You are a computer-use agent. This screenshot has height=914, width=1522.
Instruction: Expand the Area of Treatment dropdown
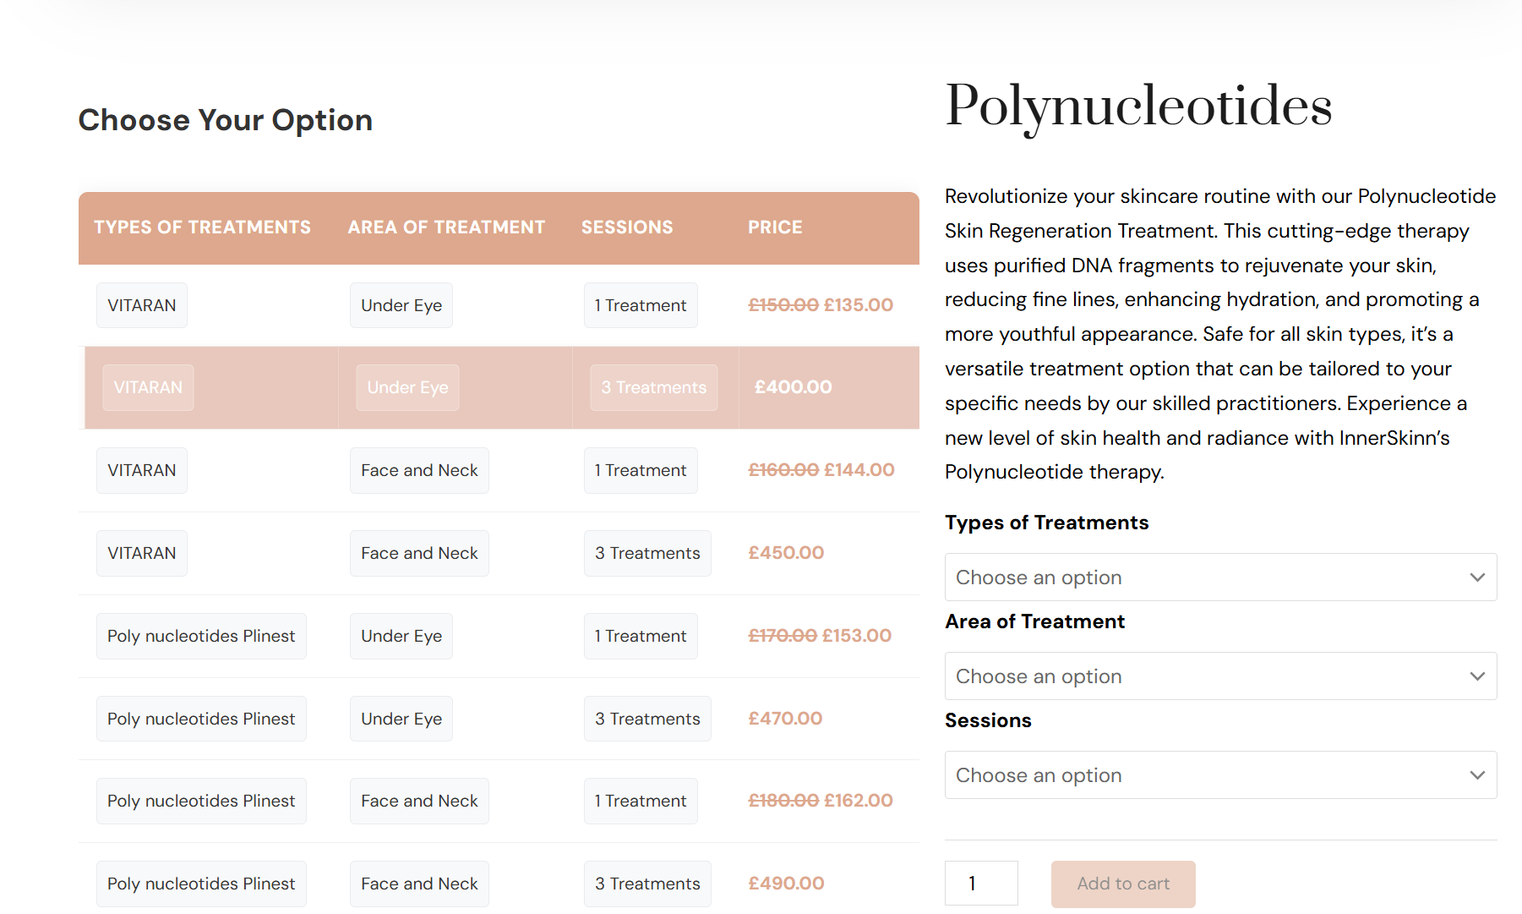(x=1220, y=676)
